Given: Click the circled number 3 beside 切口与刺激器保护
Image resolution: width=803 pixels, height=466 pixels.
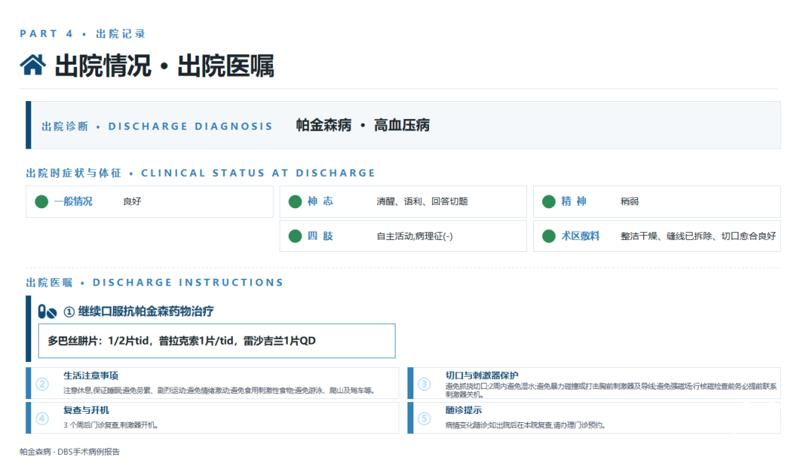Looking at the screenshot, I should click(x=424, y=384).
